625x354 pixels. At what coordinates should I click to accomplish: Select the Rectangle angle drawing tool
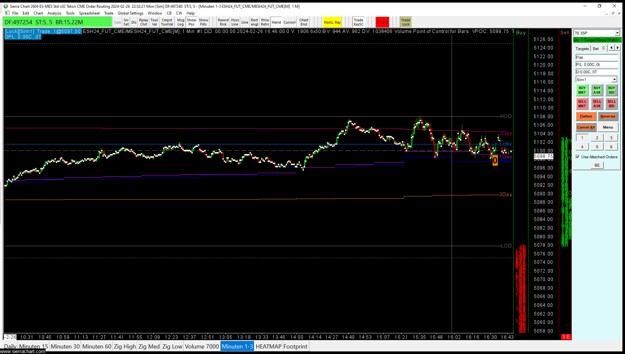pos(254,22)
